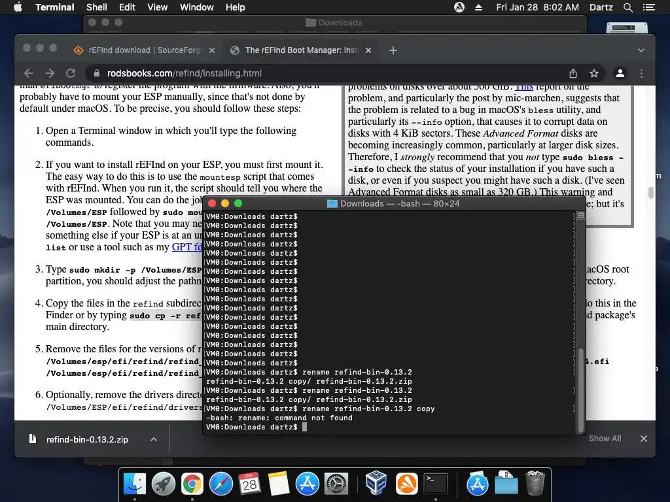670x502 pixels.
Task: Open Safari from the Dock
Action: pyautogui.click(x=221, y=484)
